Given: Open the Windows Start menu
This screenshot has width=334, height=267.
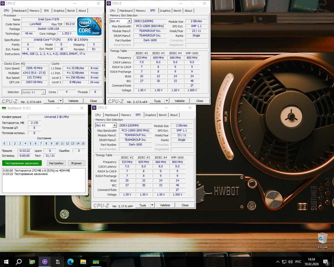Looking at the screenshot, I should coord(6,261).
